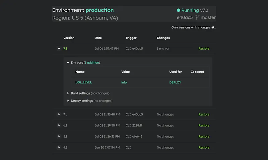Click the Is secret column header
This screenshot has width=268, height=160.
pos(197,72)
